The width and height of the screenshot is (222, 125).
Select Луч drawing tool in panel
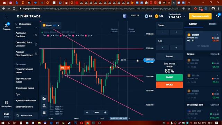click(x=18, y=94)
